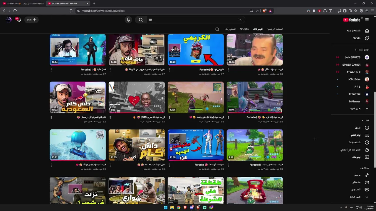Select the الفيديوهات channel tab

pos(258,29)
